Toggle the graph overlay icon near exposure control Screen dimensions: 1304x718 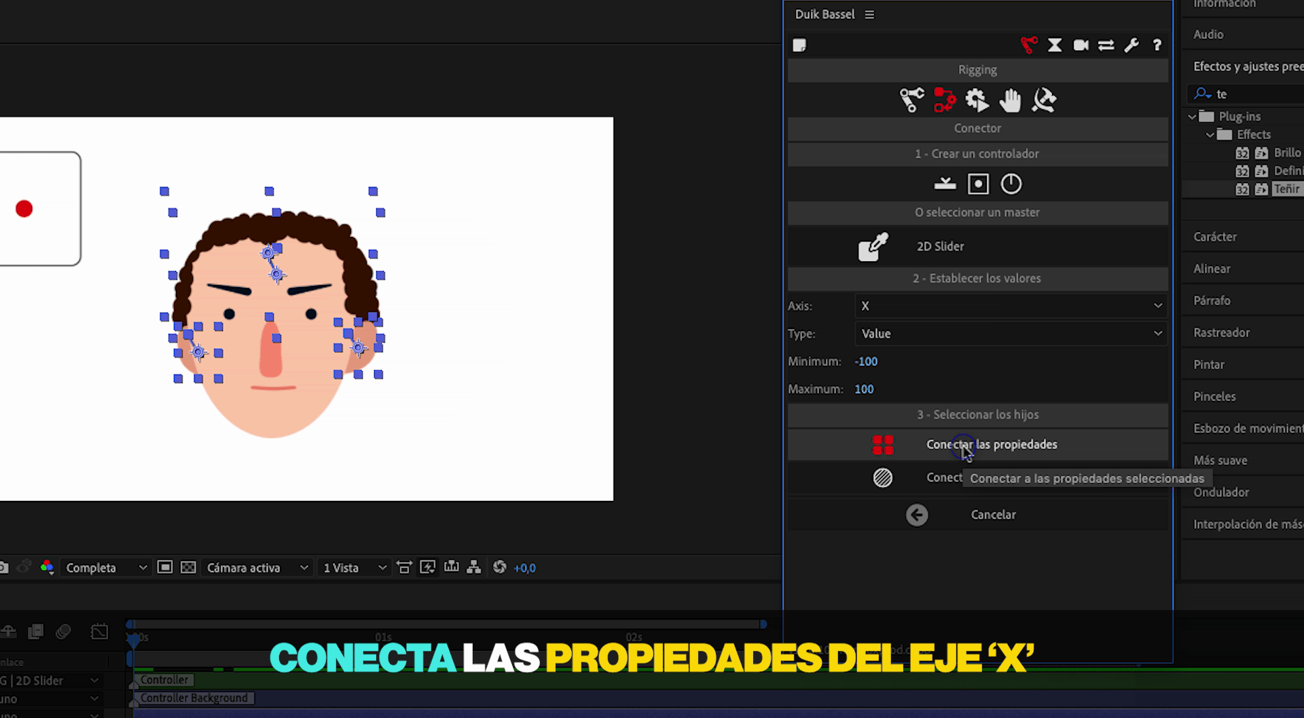click(x=452, y=567)
